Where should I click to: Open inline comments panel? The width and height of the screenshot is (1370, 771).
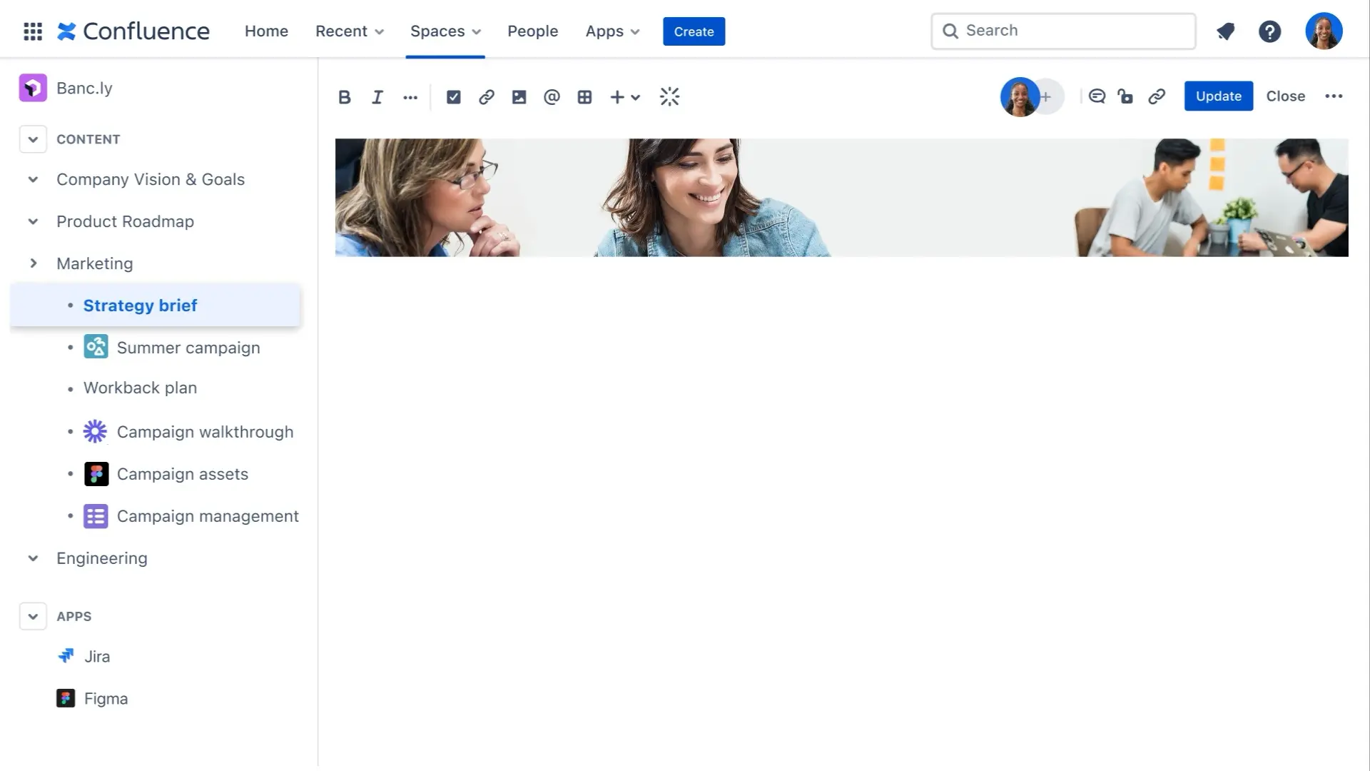[x=1097, y=96]
